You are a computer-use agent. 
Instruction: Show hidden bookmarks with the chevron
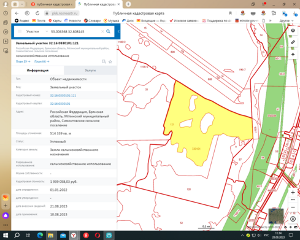tap(270, 21)
